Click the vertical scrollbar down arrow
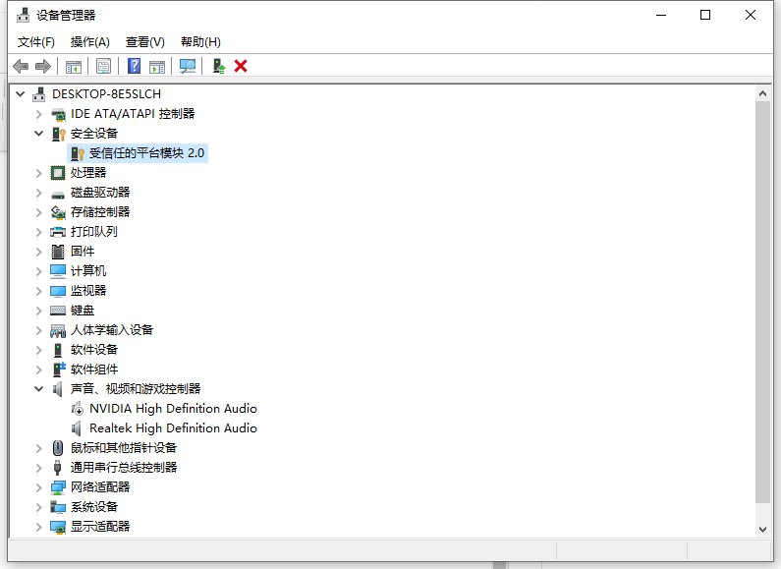This screenshot has height=569, width=781. [x=763, y=529]
